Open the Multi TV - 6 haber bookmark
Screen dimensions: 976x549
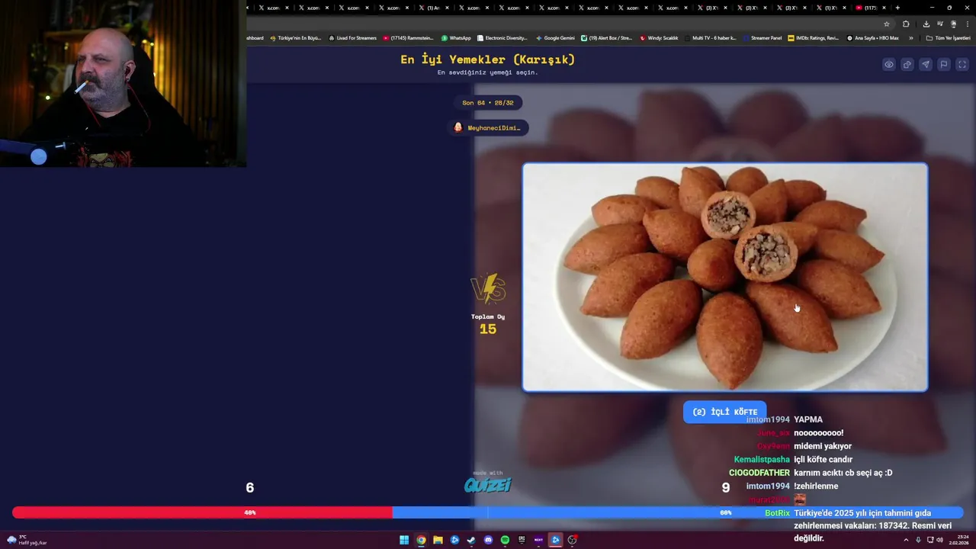point(711,38)
